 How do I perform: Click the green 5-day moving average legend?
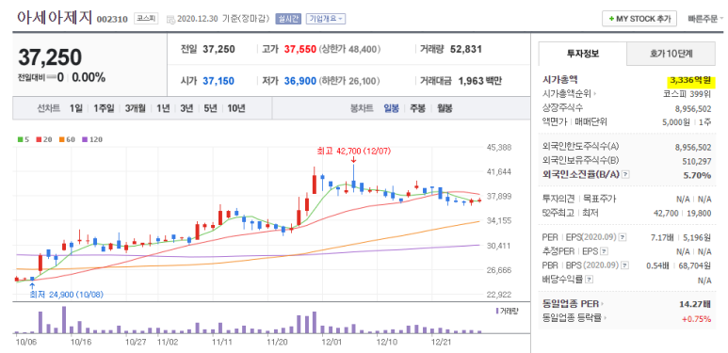24,139
